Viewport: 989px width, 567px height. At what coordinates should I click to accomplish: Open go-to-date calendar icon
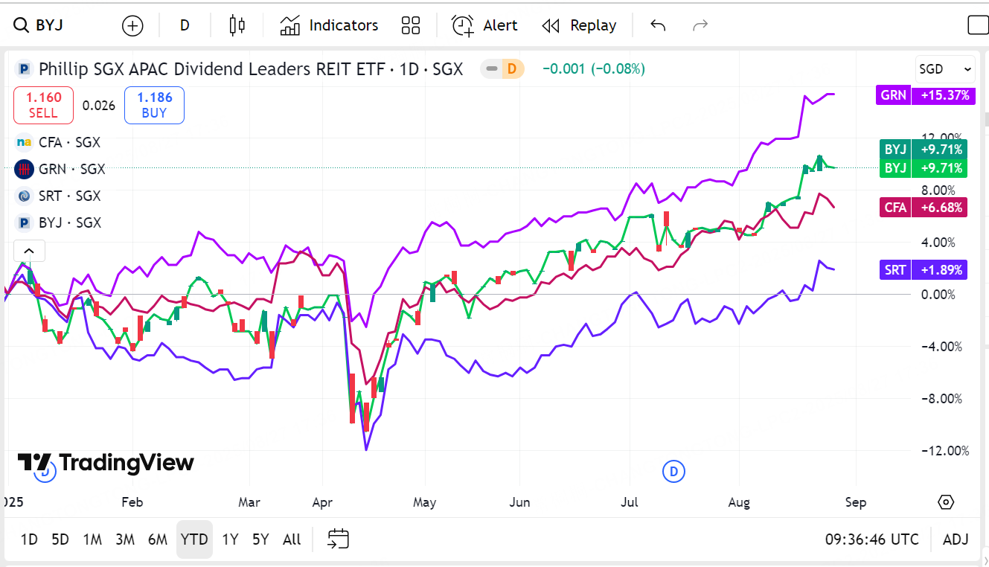tap(339, 539)
